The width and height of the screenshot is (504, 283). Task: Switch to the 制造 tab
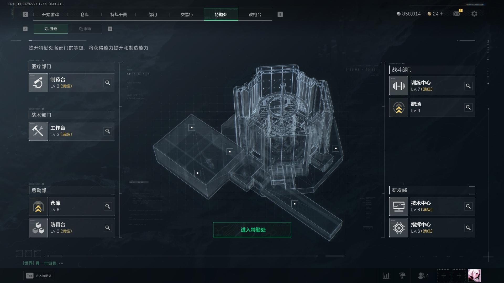(x=85, y=29)
